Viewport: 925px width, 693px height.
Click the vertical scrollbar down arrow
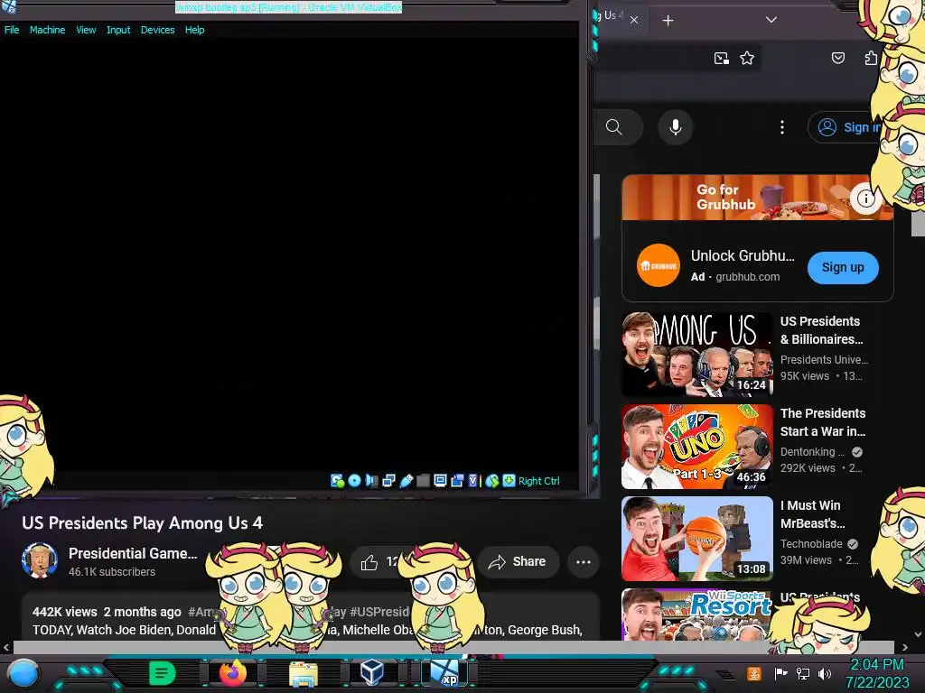[x=918, y=634]
